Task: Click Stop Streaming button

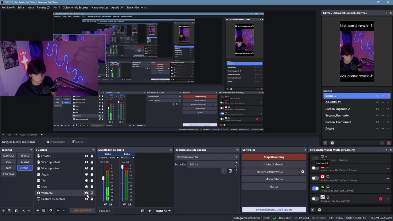Action: [274, 157]
